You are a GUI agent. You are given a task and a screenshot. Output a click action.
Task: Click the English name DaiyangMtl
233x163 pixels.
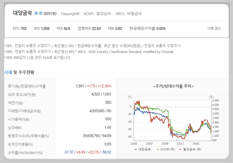(70, 14)
